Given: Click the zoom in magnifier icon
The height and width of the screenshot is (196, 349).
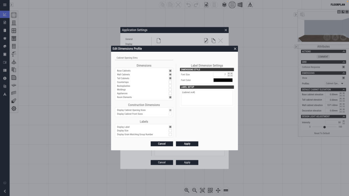Looking at the screenshot, I should 187,190.
